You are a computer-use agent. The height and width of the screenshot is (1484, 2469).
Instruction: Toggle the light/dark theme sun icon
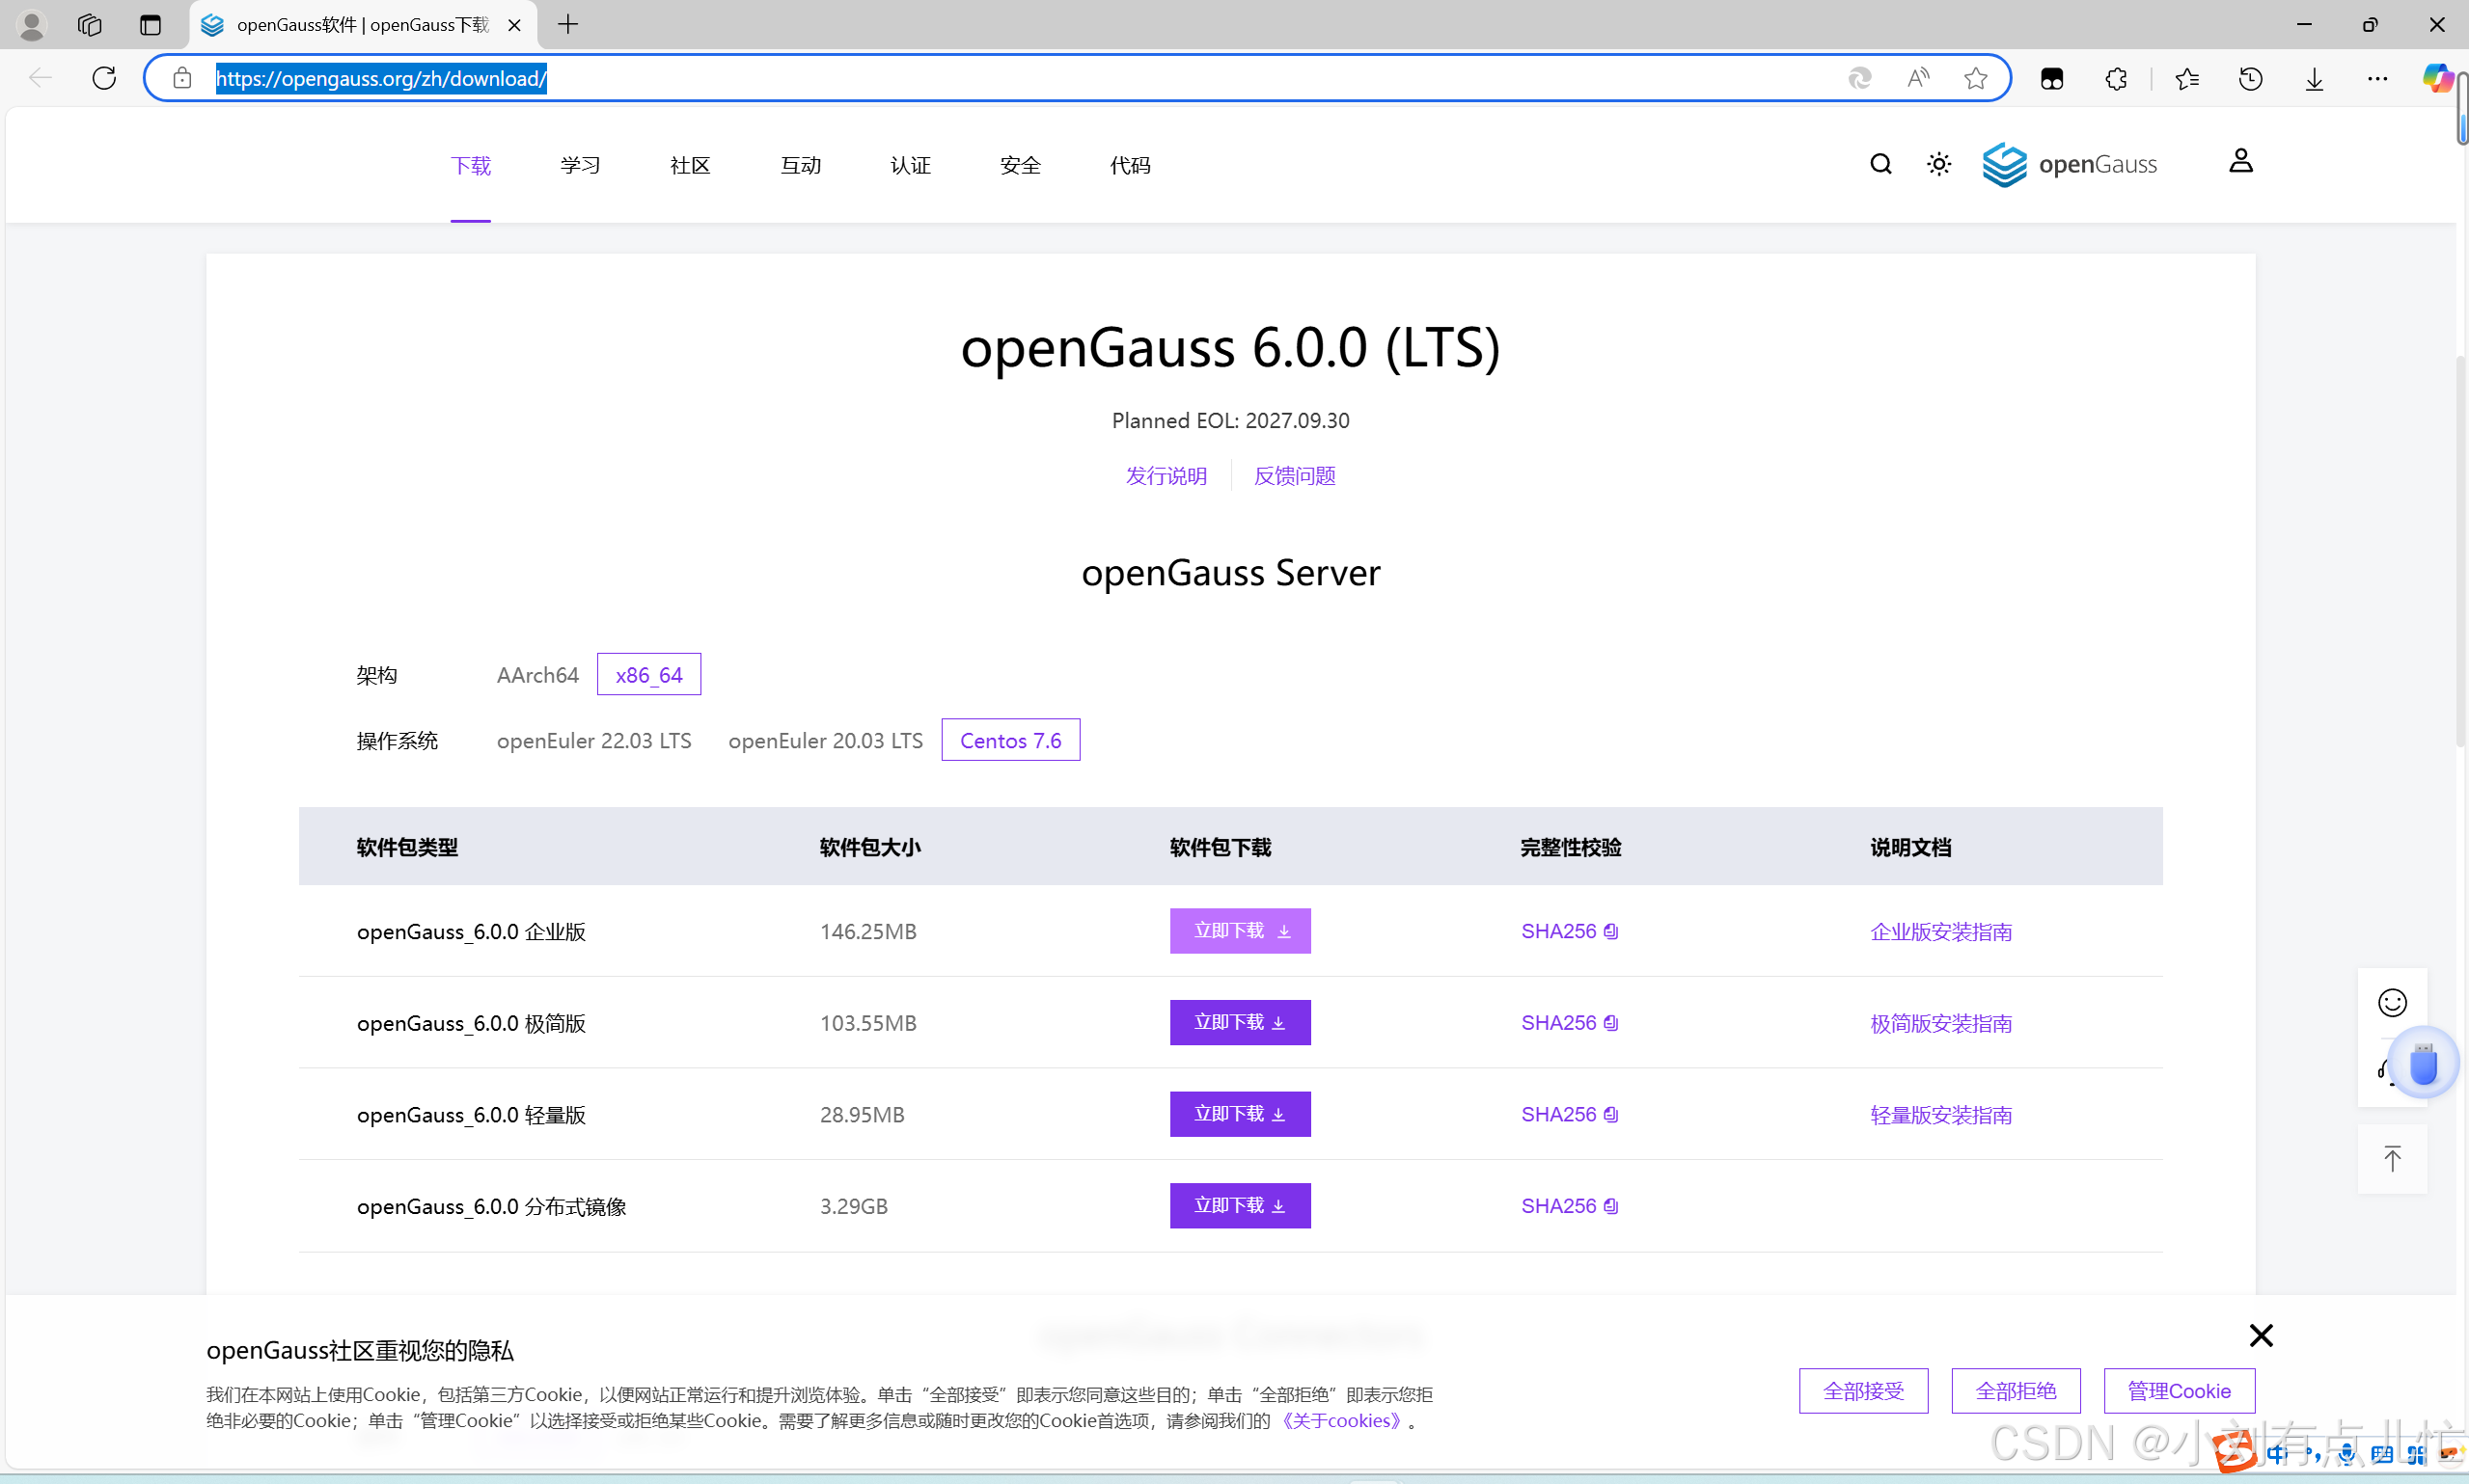tap(1937, 163)
